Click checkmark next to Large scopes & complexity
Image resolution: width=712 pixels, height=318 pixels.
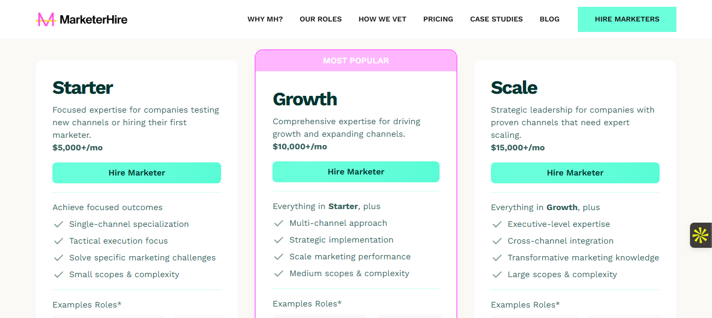[497, 275]
